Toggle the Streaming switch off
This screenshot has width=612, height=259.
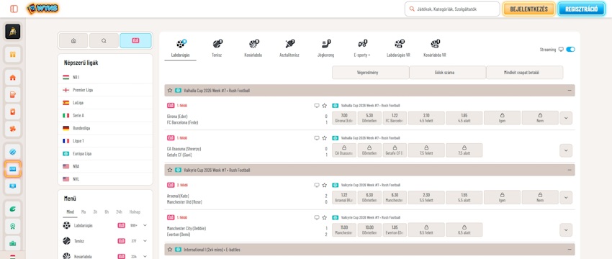click(x=571, y=50)
